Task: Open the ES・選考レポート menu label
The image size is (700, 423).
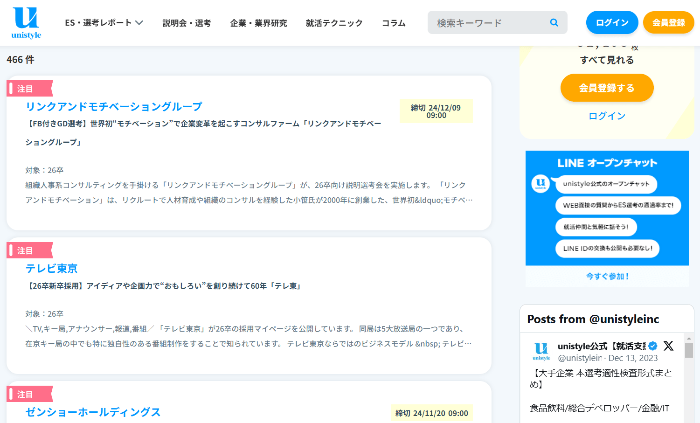Action: click(x=98, y=23)
